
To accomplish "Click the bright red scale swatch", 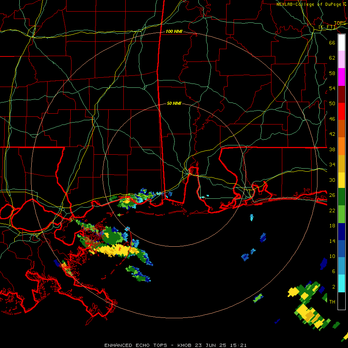I will coord(341,111).
